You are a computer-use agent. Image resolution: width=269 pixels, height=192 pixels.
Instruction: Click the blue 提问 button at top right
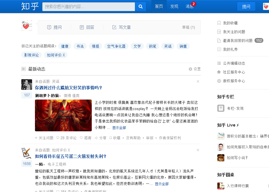pyautogui.click(x=246, y=6)
